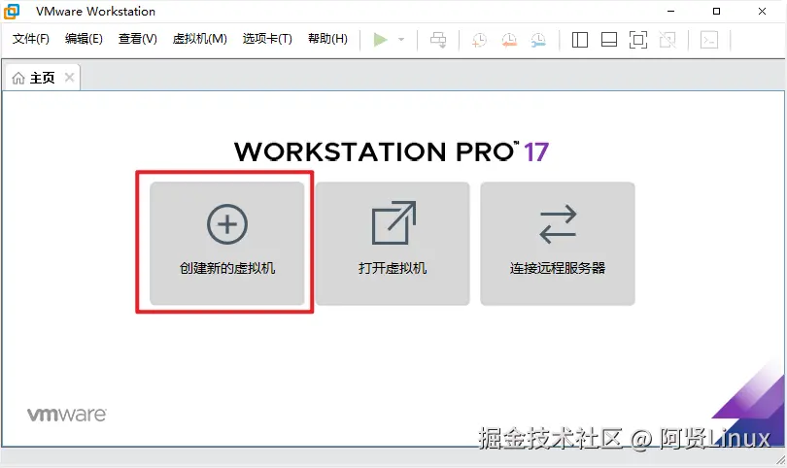The image size is (787, 468).
Task: Click the VMware Workstation title bar logo icon
Action: pyautogui.click(x=12, y=11)
